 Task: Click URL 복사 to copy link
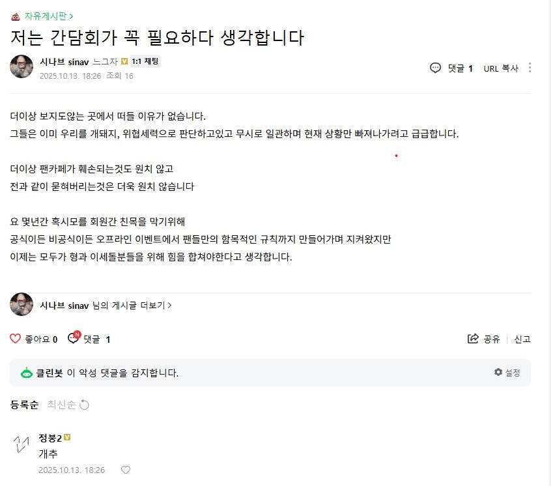(x=500, y=68)
